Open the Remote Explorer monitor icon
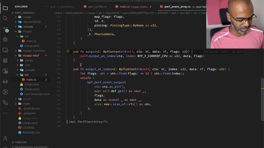The image size is (264, 148). point(5,50)
